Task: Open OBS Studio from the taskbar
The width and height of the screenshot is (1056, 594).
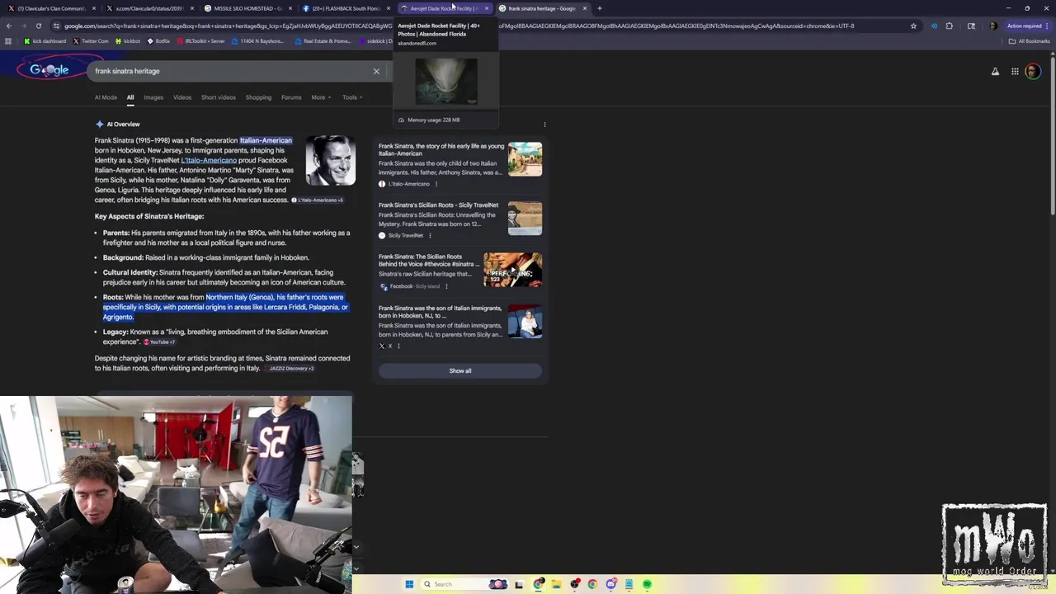Action: point(575,584)
